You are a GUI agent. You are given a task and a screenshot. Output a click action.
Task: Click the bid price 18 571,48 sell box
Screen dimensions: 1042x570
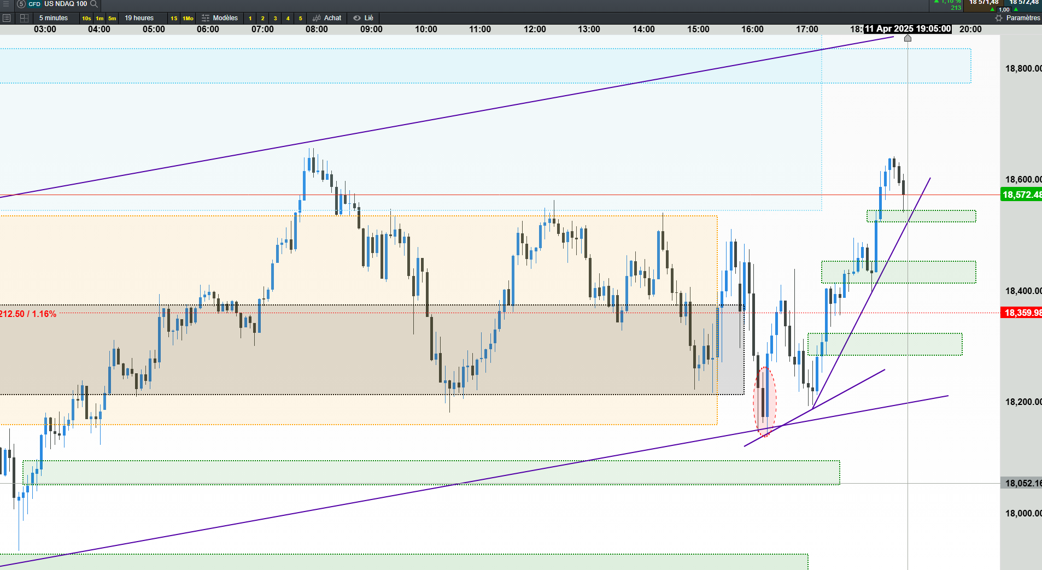pyautogui.click(x=983, y=5)
